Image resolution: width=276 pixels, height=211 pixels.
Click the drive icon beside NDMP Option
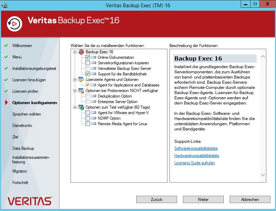click(93, 118)
